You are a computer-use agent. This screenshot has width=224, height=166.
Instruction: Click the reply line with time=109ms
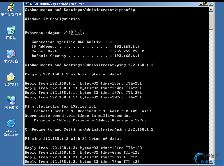point(83,97)
